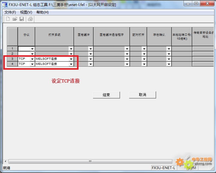Image resolution: width=216 pixels, height=173 pixels.
Task: Open the 文件(F) menu
Action: [x=10, y=12]
